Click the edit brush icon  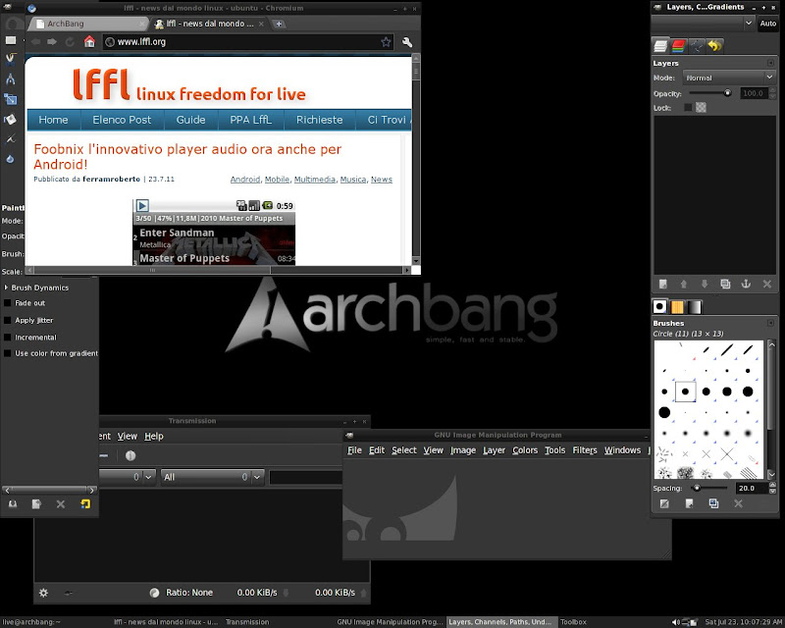pos(664,503)
